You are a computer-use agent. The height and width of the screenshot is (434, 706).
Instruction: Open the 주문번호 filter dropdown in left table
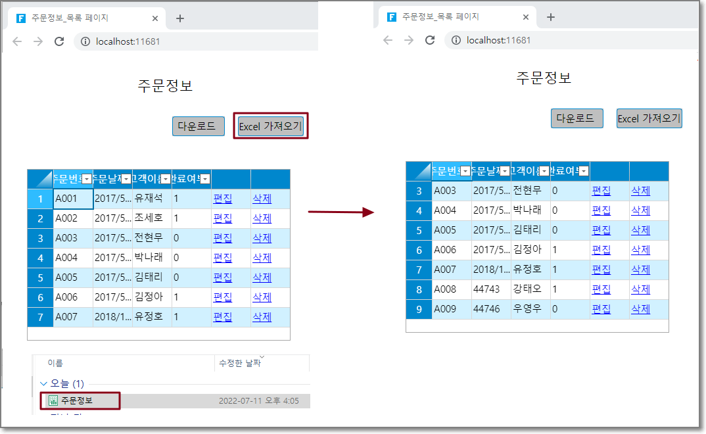[x=87, y=179]
